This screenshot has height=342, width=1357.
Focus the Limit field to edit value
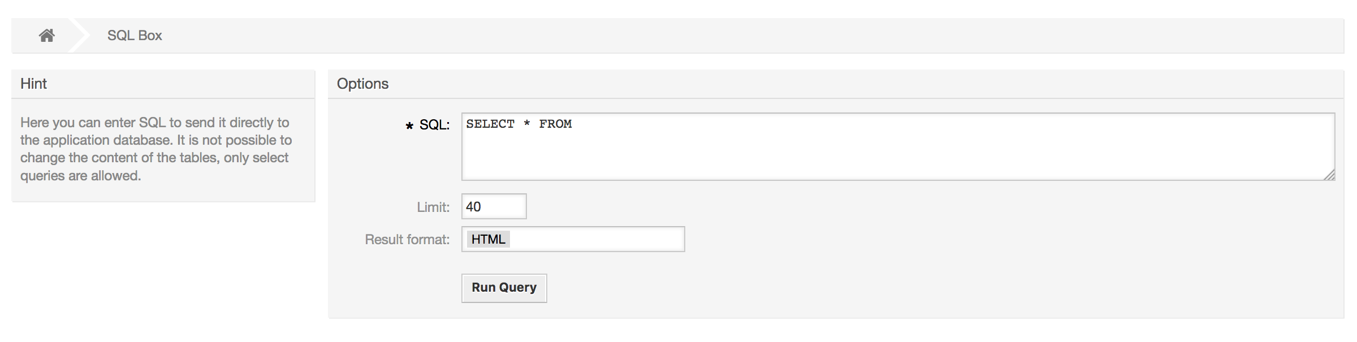493,206
